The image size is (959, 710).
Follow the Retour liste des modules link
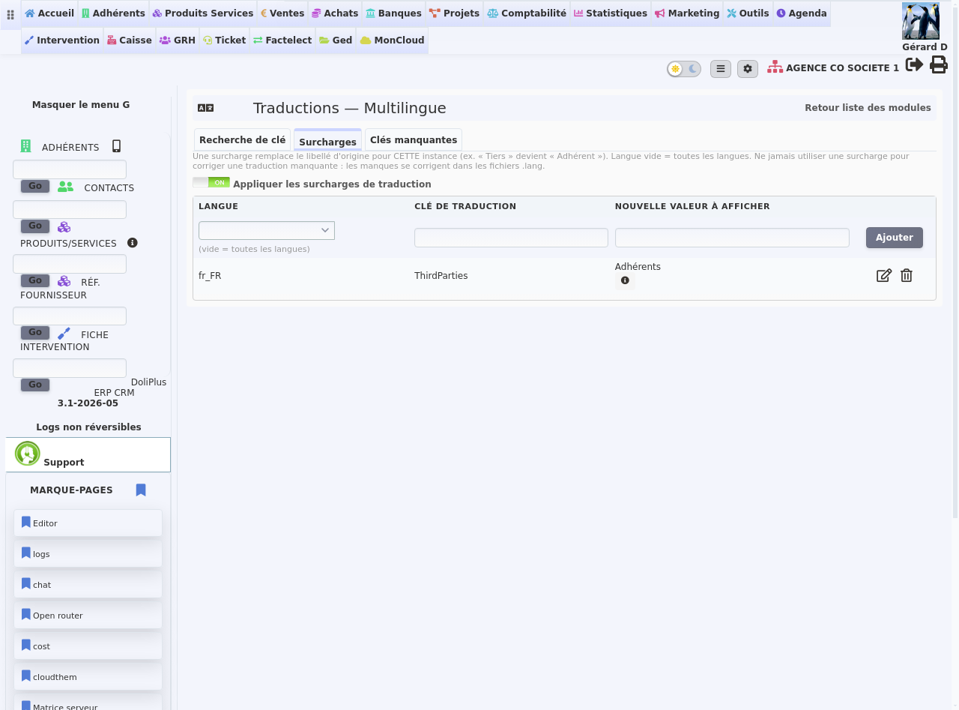[868, 108]
